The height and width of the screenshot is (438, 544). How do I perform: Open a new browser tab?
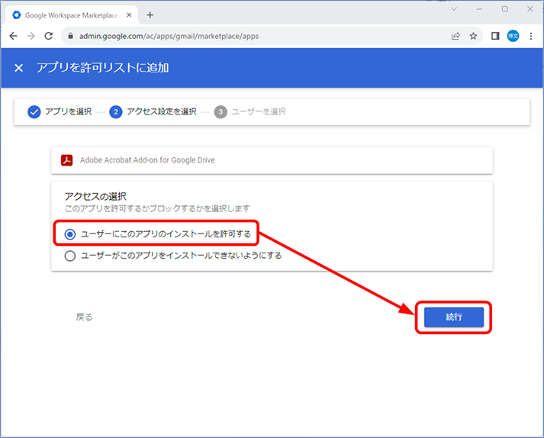coord(150,15)
